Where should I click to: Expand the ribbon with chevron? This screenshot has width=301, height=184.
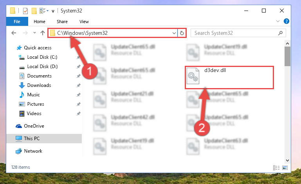[278, 21]
